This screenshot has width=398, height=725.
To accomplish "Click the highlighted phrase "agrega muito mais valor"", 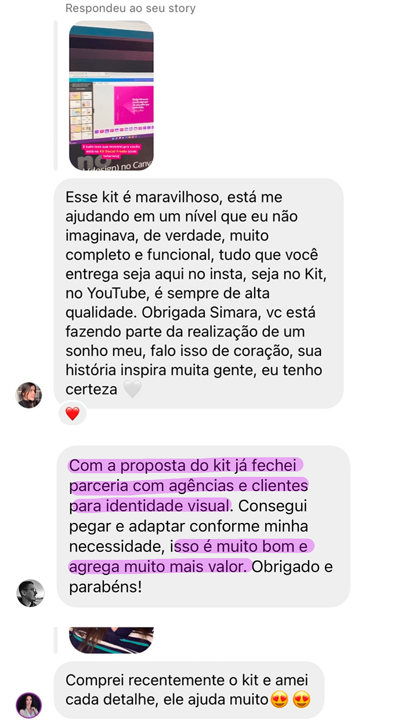I will pos(159,567).
